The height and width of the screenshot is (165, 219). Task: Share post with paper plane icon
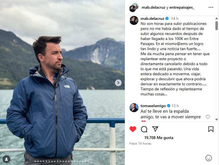coord(155,129)
